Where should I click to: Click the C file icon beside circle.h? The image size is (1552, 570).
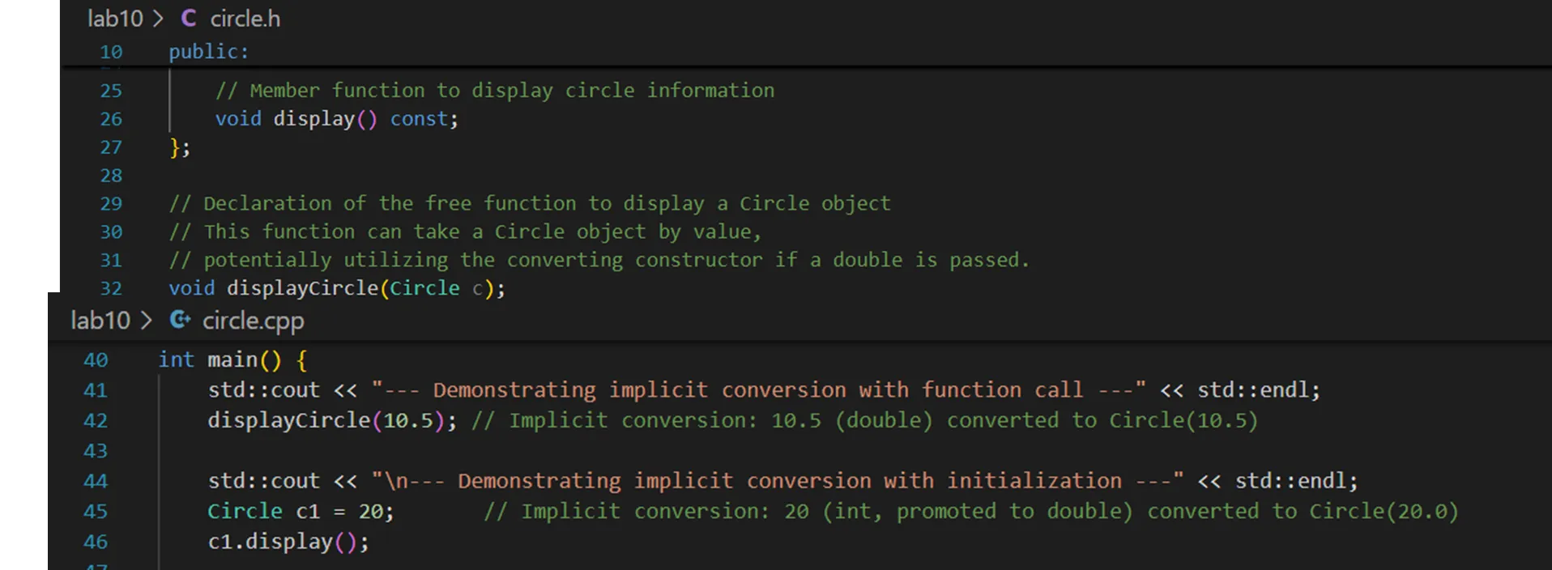pos(189,19)
